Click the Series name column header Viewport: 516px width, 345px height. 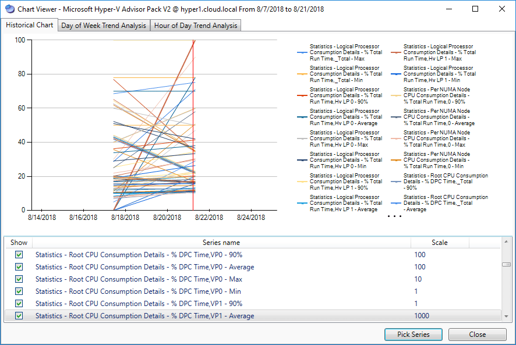[x=221, y=242]
